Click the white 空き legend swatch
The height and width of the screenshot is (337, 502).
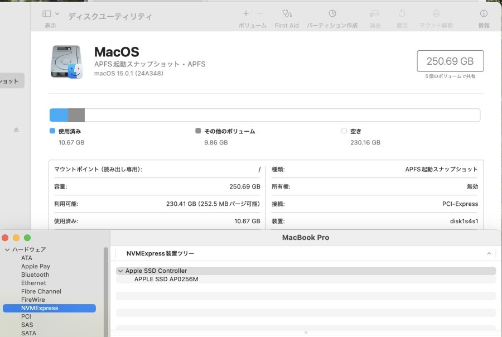tap(344, 131)
